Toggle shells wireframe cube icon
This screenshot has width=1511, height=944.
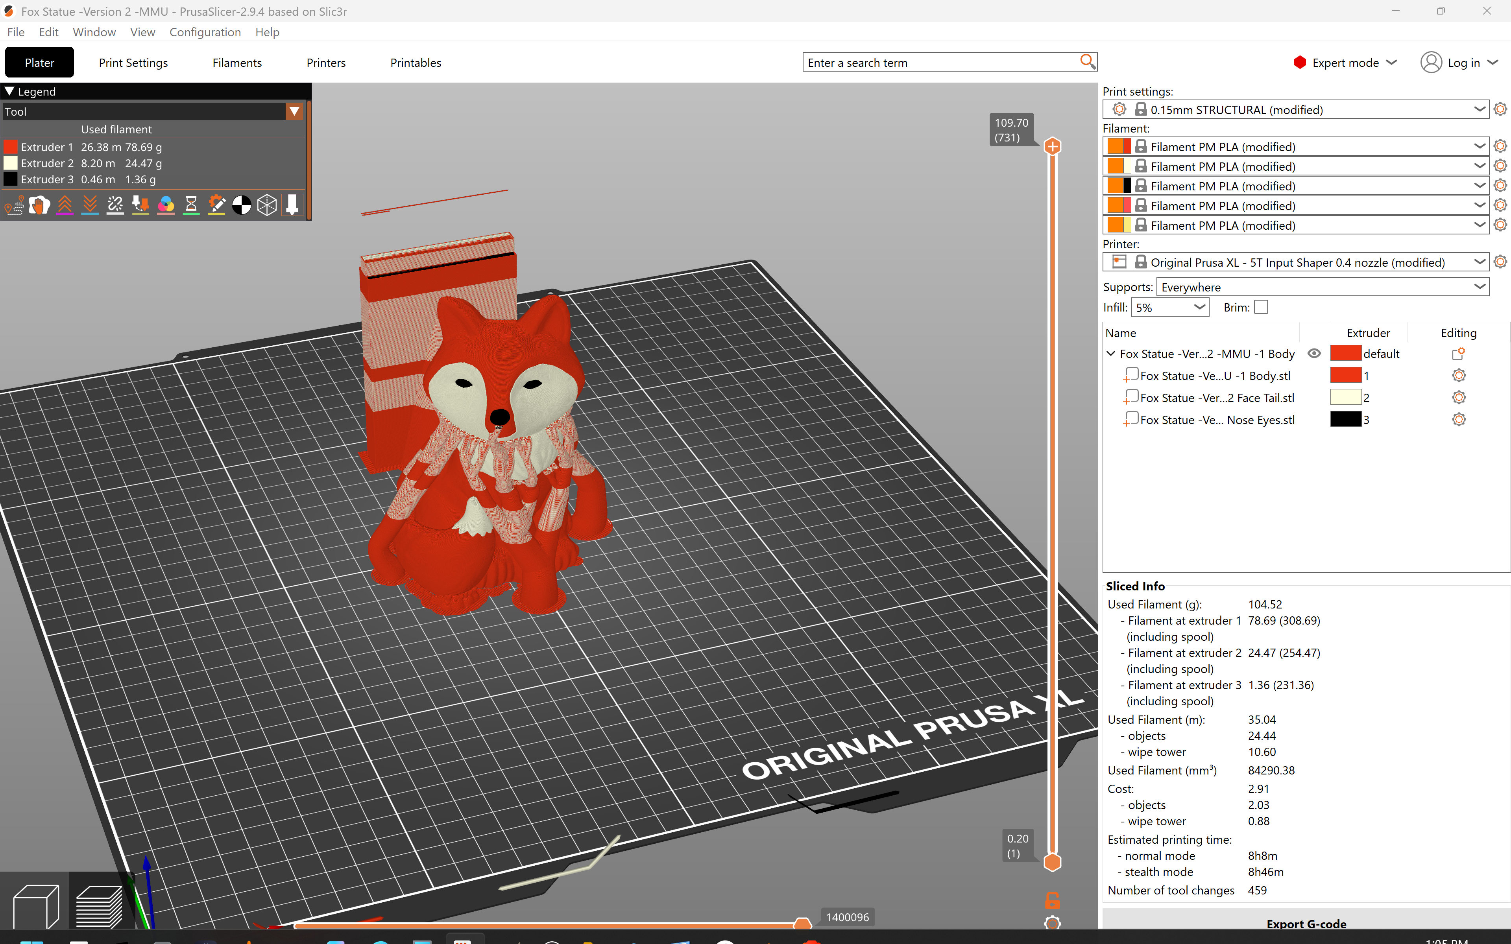(x=267, y=205)
